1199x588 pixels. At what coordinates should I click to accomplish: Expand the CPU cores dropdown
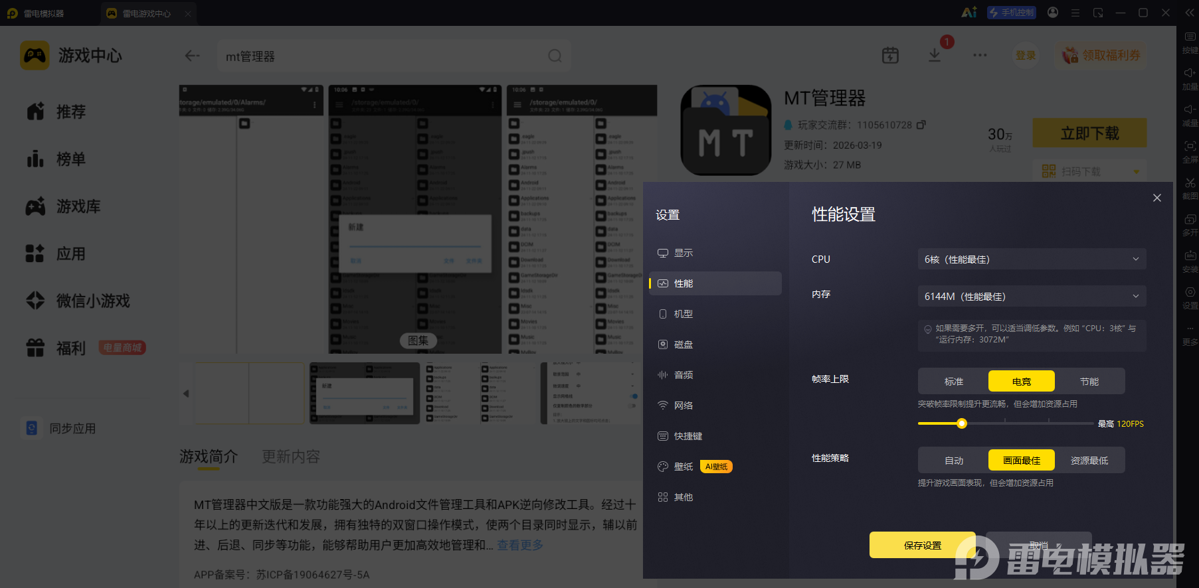point(1032,259)
